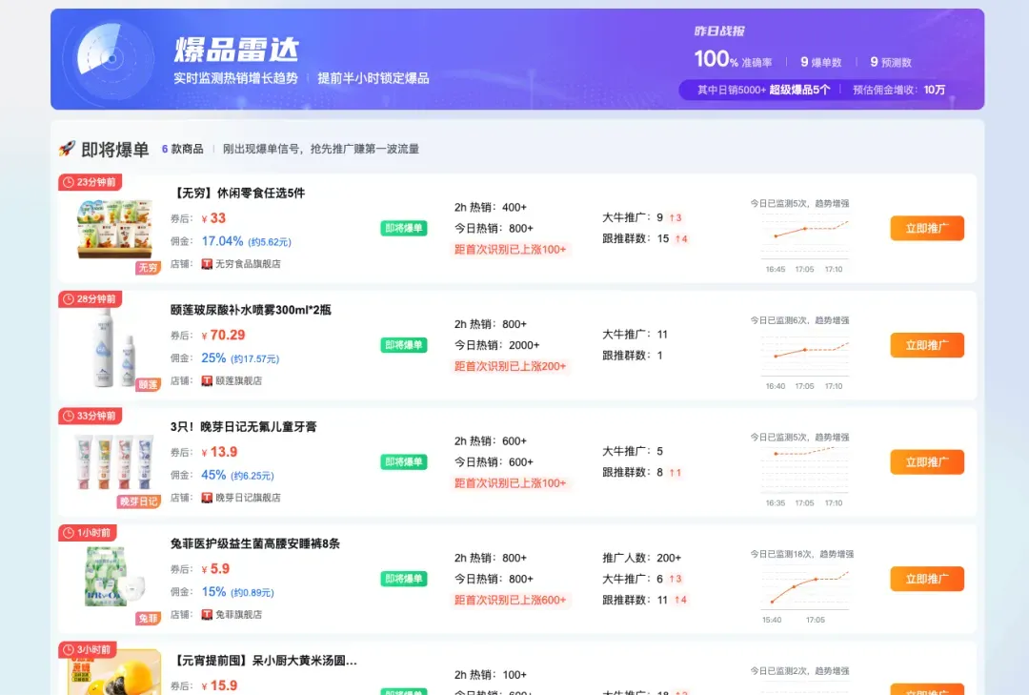
Task: Click the clock icon on 28分钟前 badge
Action: coord(69,299)
